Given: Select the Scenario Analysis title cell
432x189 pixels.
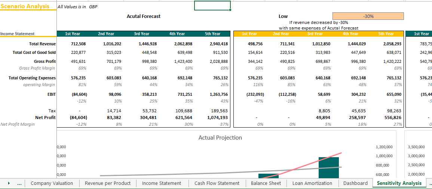Looking at the screenshot, I should tap(25, 6).
